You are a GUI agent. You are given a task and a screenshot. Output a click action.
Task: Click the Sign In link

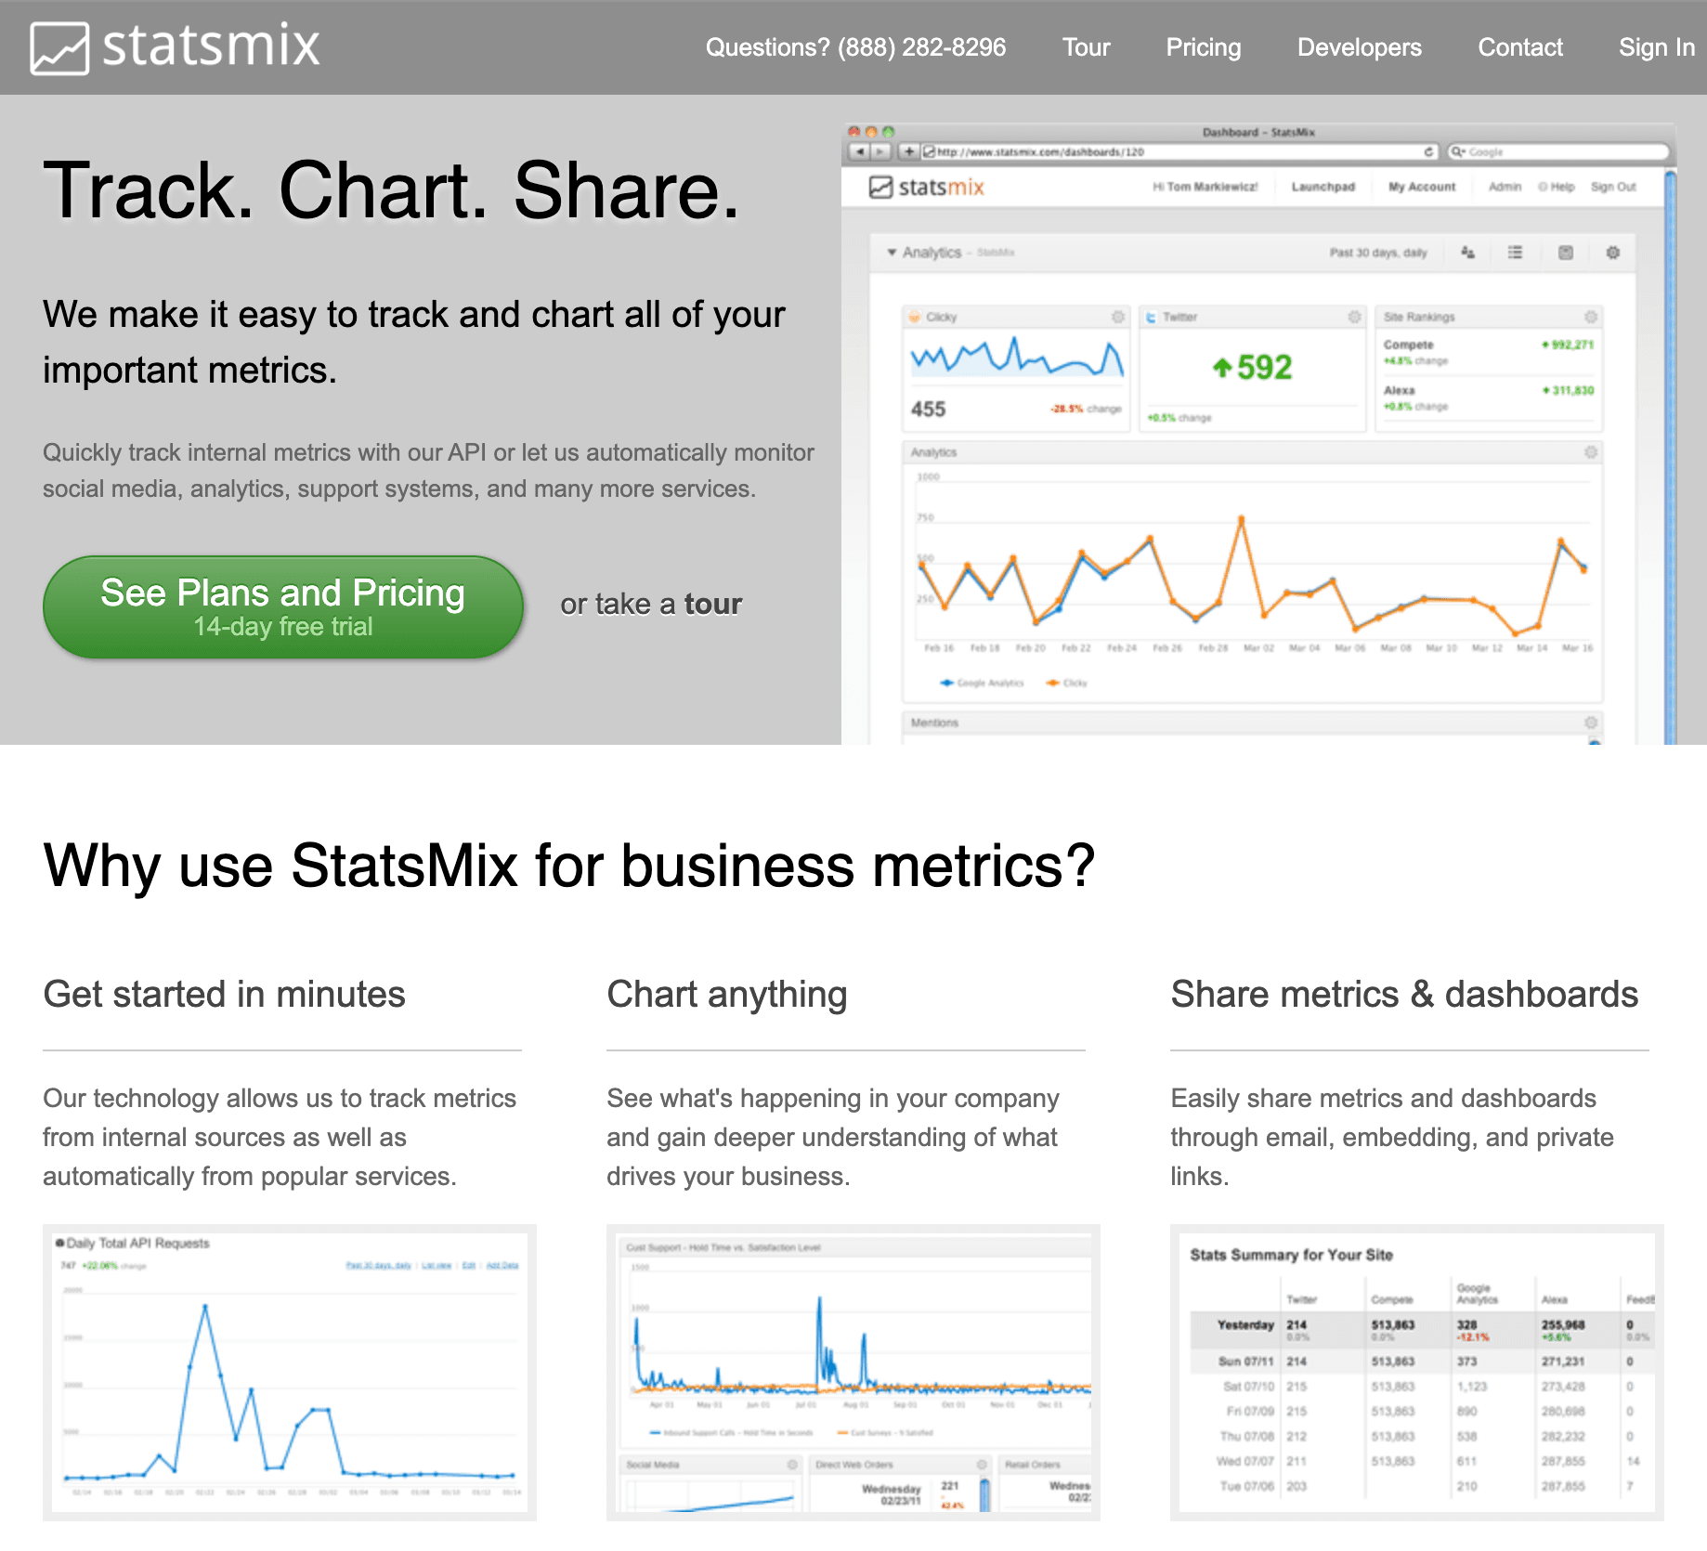coord(1656,47)
